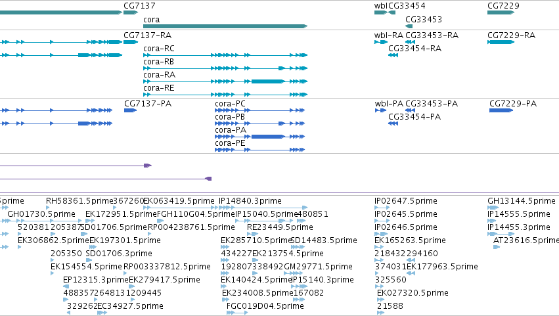Select the IP02645.5prime EST label
559x316 pixels.
click(x=406, y=214)
